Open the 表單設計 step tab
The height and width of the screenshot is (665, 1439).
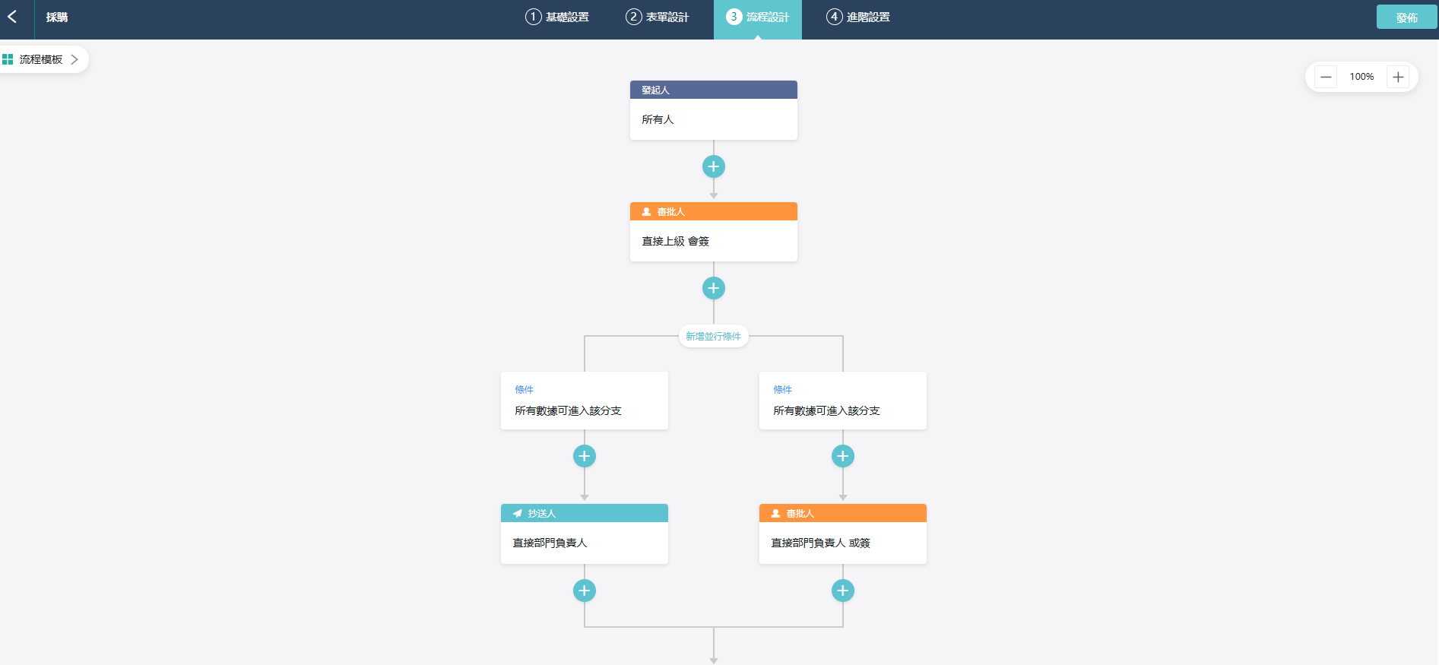tap(658, 17)
